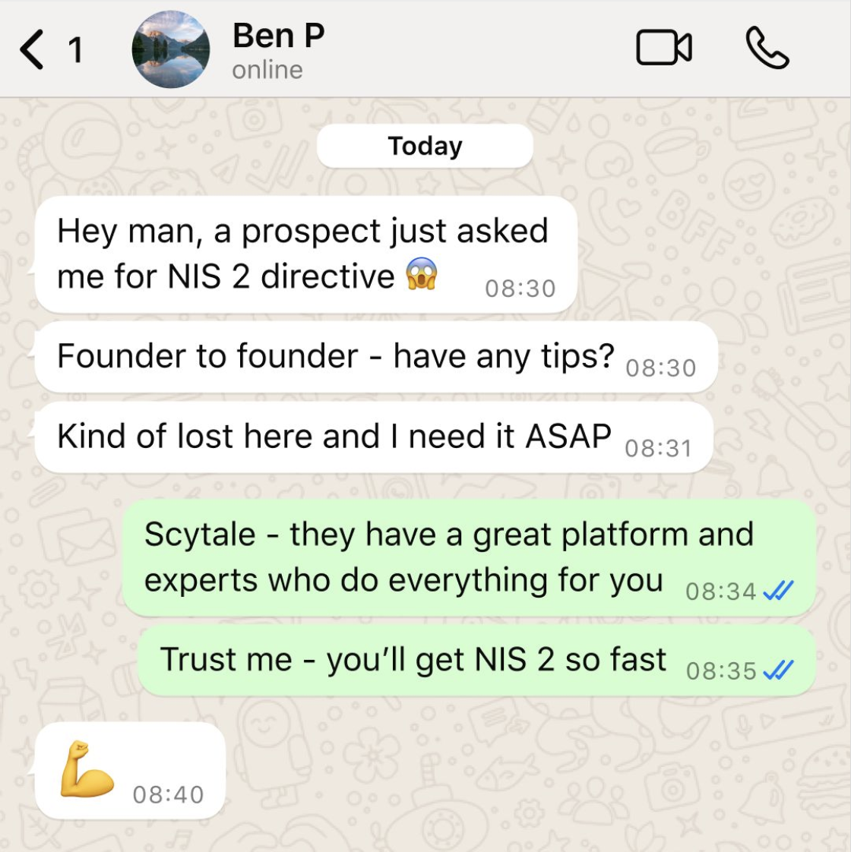
Task: Tap the Today date pill
Action: click(425, 146)
